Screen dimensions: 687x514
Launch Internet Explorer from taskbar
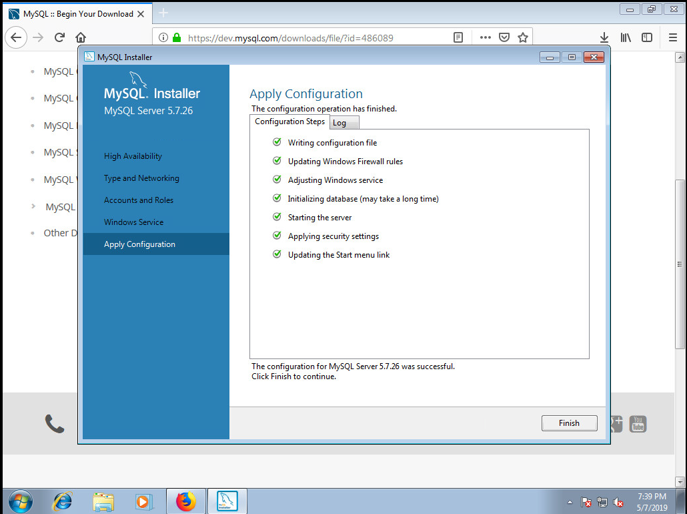coord(63,501)
